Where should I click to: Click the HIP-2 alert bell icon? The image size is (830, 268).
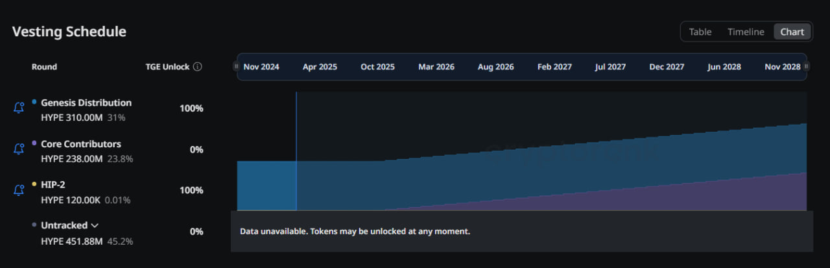click(x=19, y=190)
